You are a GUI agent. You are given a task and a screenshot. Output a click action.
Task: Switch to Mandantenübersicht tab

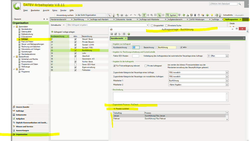pos(59,20)
